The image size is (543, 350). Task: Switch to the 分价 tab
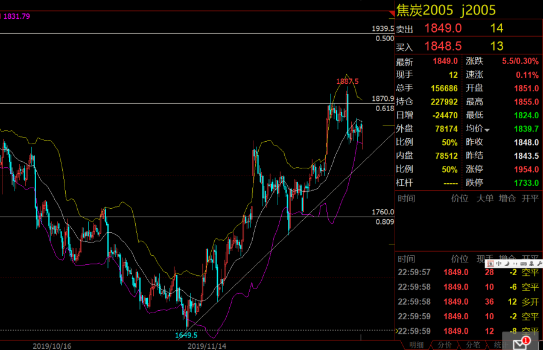[x=444, y=345]
